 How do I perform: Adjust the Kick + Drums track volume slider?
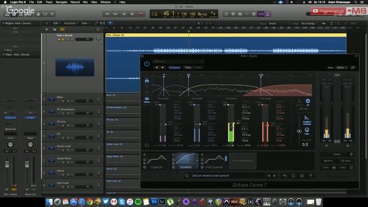point(84,39)
